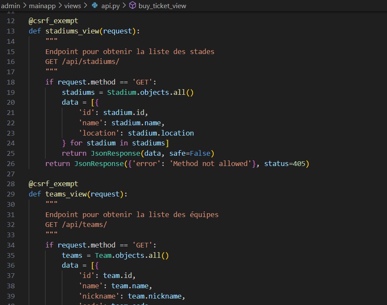Open the mainapp breadcrumb folder
Viewport: 387px width, 305px height.
(x=42, y=6)
